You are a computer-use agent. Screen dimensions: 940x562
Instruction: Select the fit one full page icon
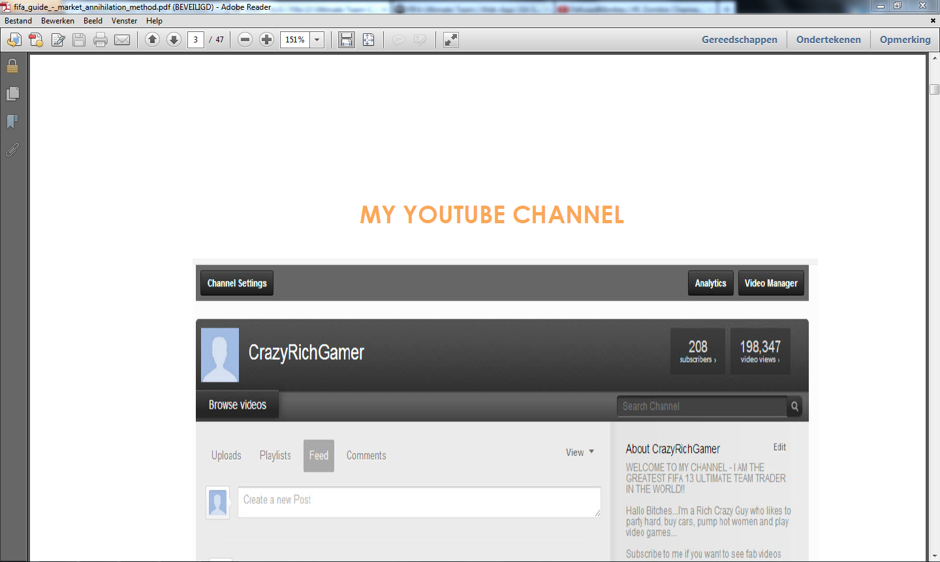tap(369, 40)
